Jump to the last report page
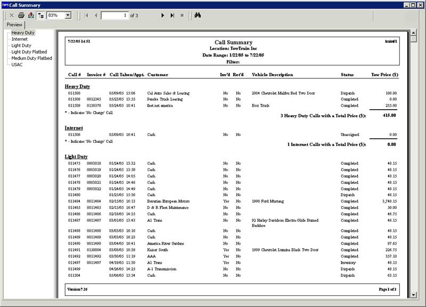This screenshot has width=426, height=307. tap(172, 15)
